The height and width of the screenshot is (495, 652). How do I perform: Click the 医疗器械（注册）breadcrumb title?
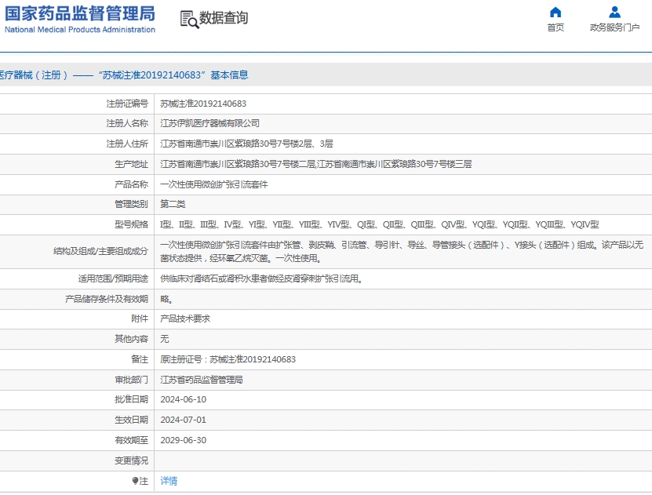[33, 75]
